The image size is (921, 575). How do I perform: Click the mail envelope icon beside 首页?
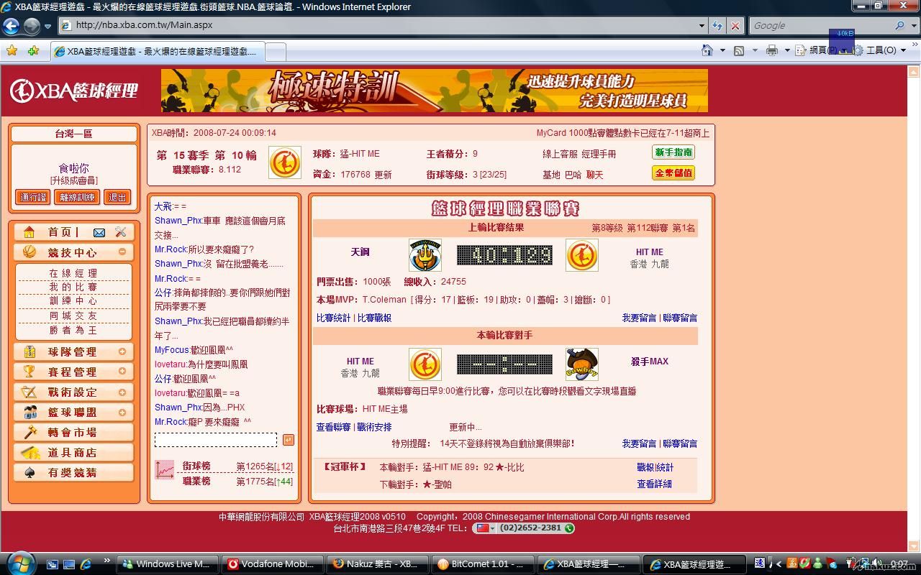[x=99, y=232]
